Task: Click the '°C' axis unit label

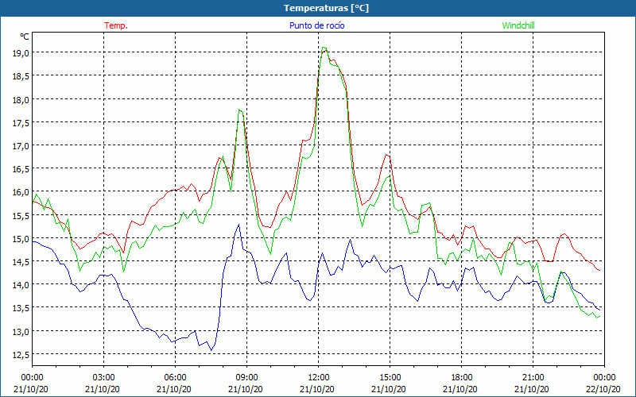Action: click(x=25, y=37)
